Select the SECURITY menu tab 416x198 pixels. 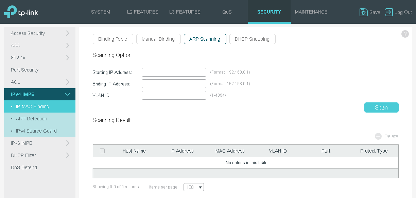tap(269, 12)
